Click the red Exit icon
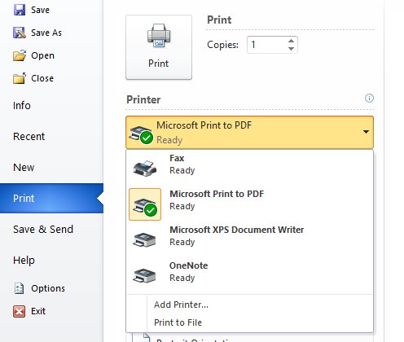 [19, 311]
